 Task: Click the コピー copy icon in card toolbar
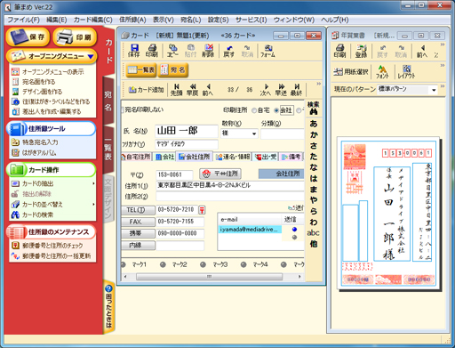click(172, 51)
